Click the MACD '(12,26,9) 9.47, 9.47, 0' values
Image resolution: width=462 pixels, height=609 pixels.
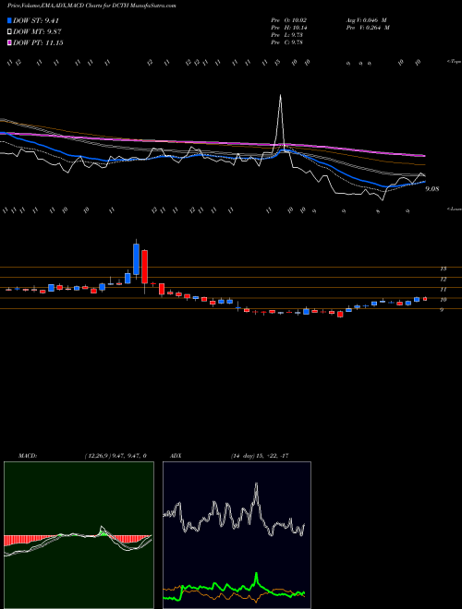tap(115, 456)
